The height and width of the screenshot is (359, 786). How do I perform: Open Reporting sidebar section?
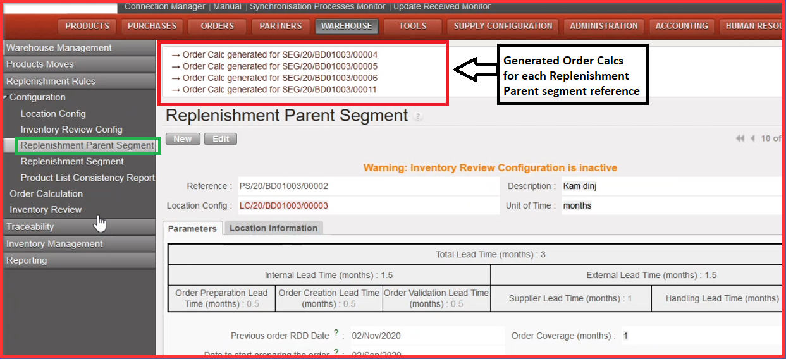coord(79,260)
